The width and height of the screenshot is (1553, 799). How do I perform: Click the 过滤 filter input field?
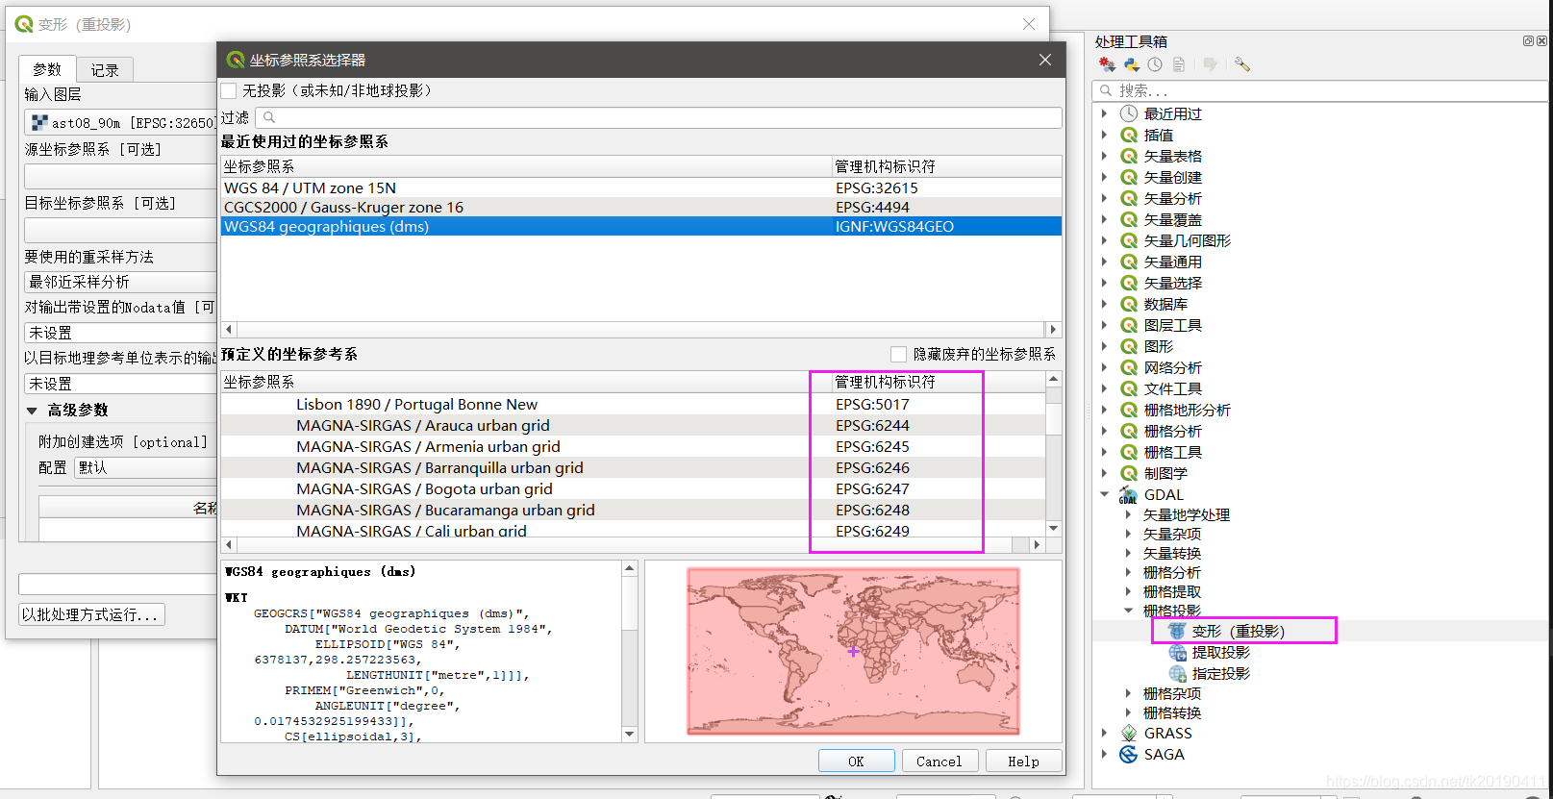[x=659, y=117]
